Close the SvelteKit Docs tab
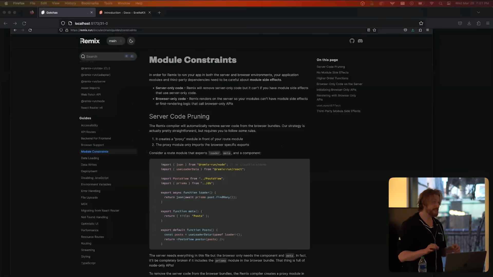The height and width of the screenshot is (277, 493). (x=149, y=13)
